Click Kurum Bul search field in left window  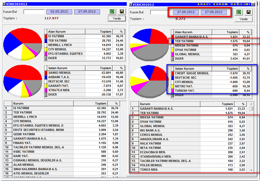[34, 12]
